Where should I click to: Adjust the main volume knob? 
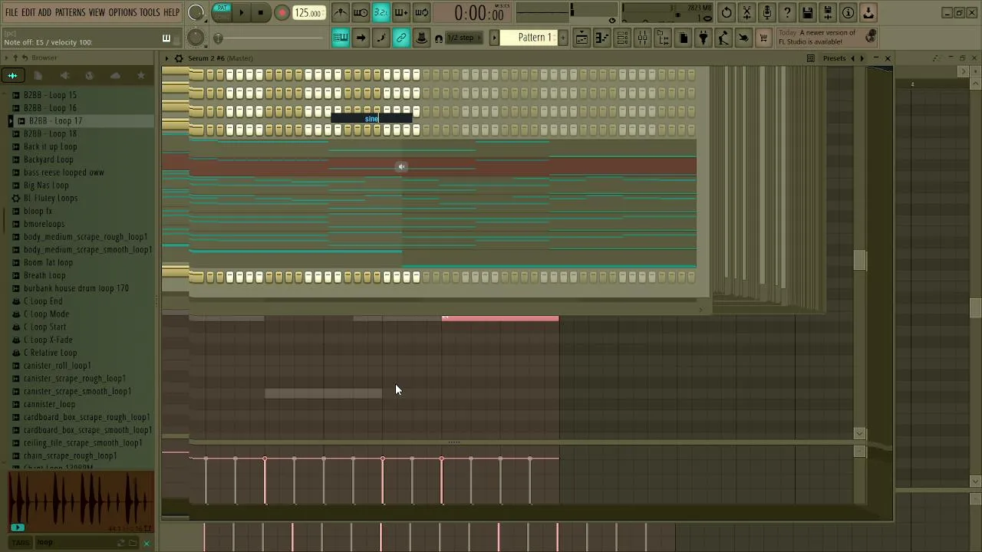point(196,12)
